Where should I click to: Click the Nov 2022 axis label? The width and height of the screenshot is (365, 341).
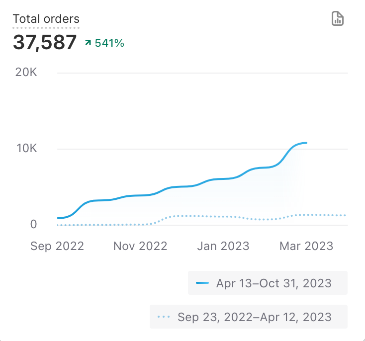pyautogui.click(x=140, y=246)
